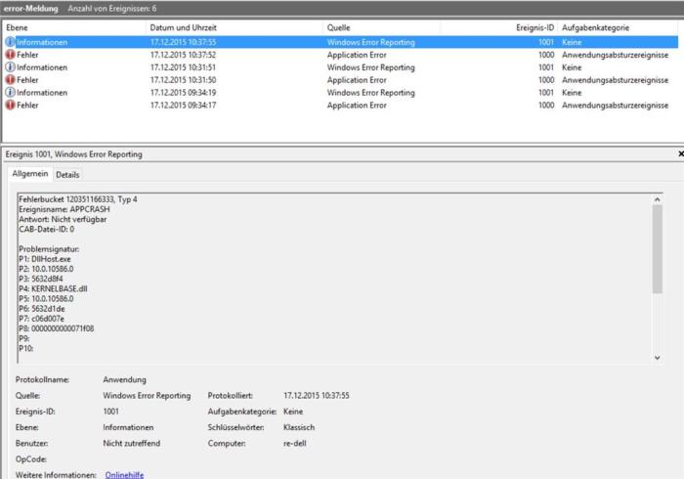Click red error icon of 10:37:52 event

pos(10,56)
